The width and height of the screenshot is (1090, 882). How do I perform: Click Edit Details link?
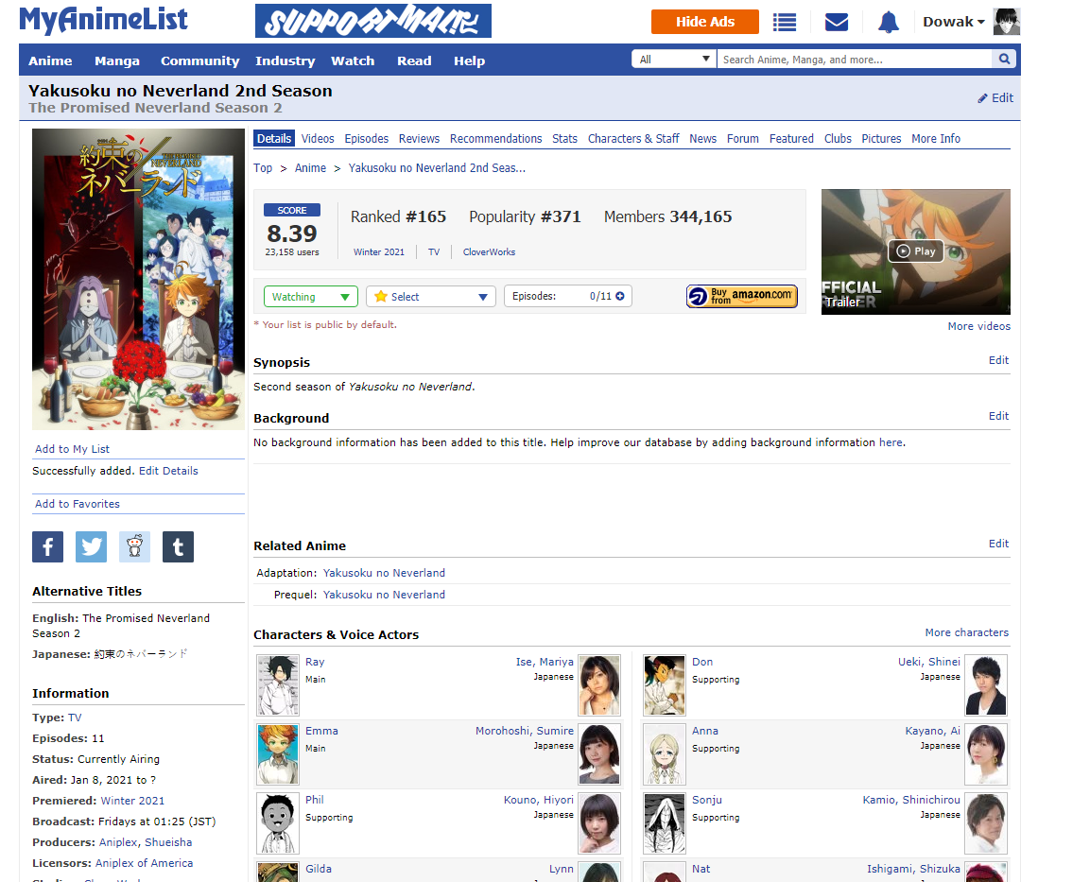click(168, 471)
